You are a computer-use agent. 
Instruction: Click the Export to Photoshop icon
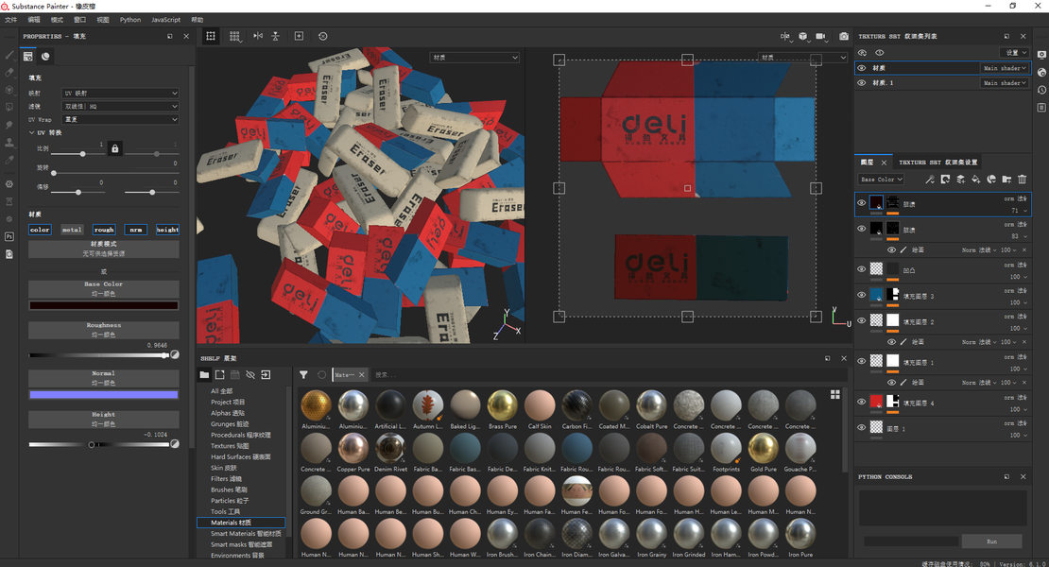9,236
